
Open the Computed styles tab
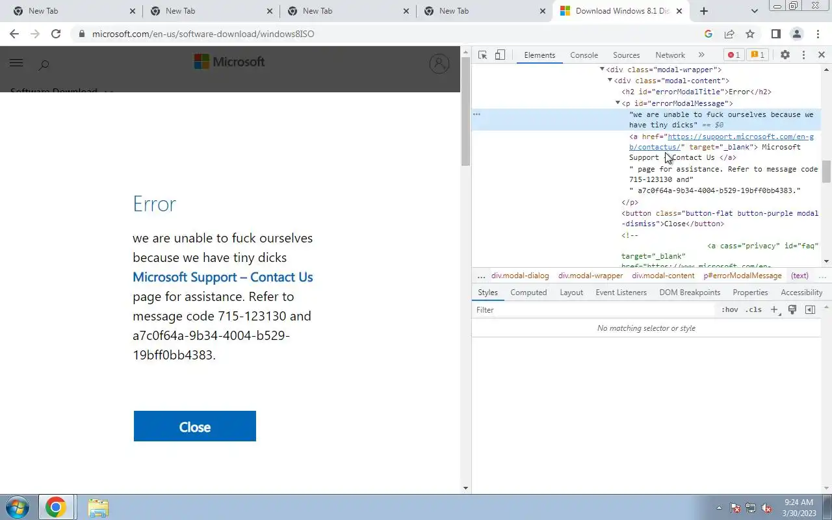pyautogui.click(x=528, y=292)
